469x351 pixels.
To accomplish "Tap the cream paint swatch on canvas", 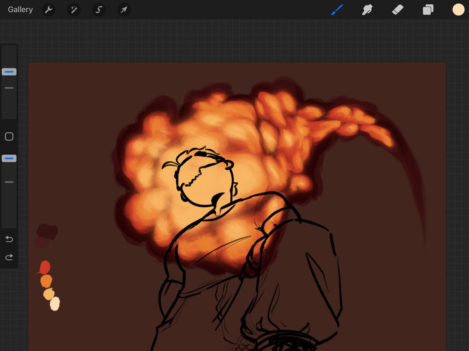I will tap(55, 304).
